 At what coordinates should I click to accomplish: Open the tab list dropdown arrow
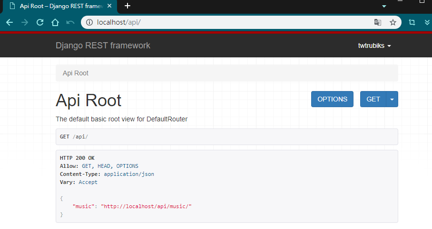[384, 6]
